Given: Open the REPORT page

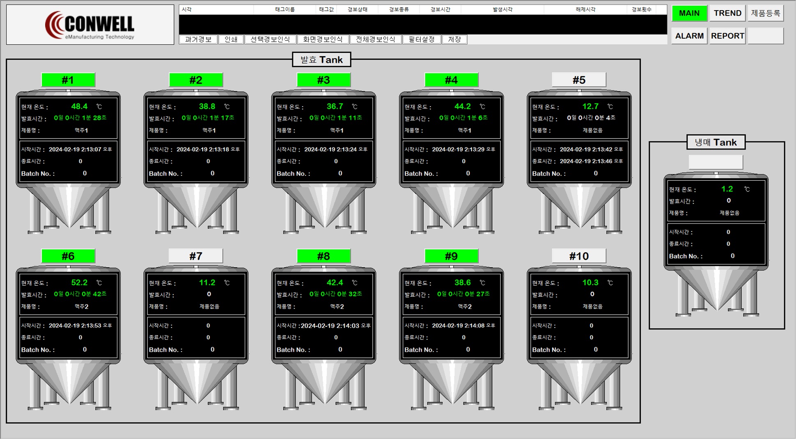Looking at the screenshot, I should point(727,36).
